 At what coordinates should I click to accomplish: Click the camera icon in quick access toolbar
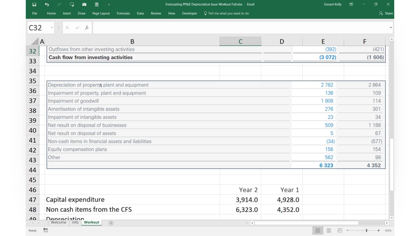[x=84, y=5]
